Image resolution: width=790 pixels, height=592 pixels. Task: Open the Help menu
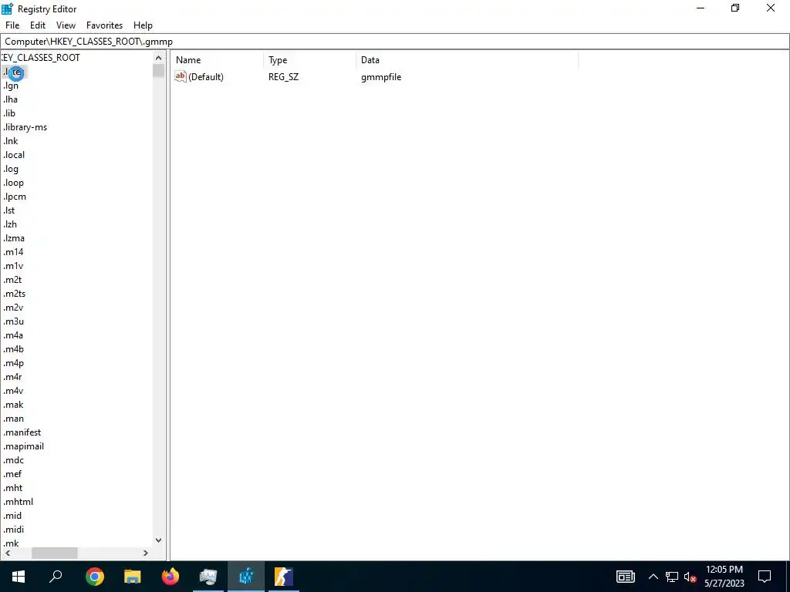pos(143,25)
